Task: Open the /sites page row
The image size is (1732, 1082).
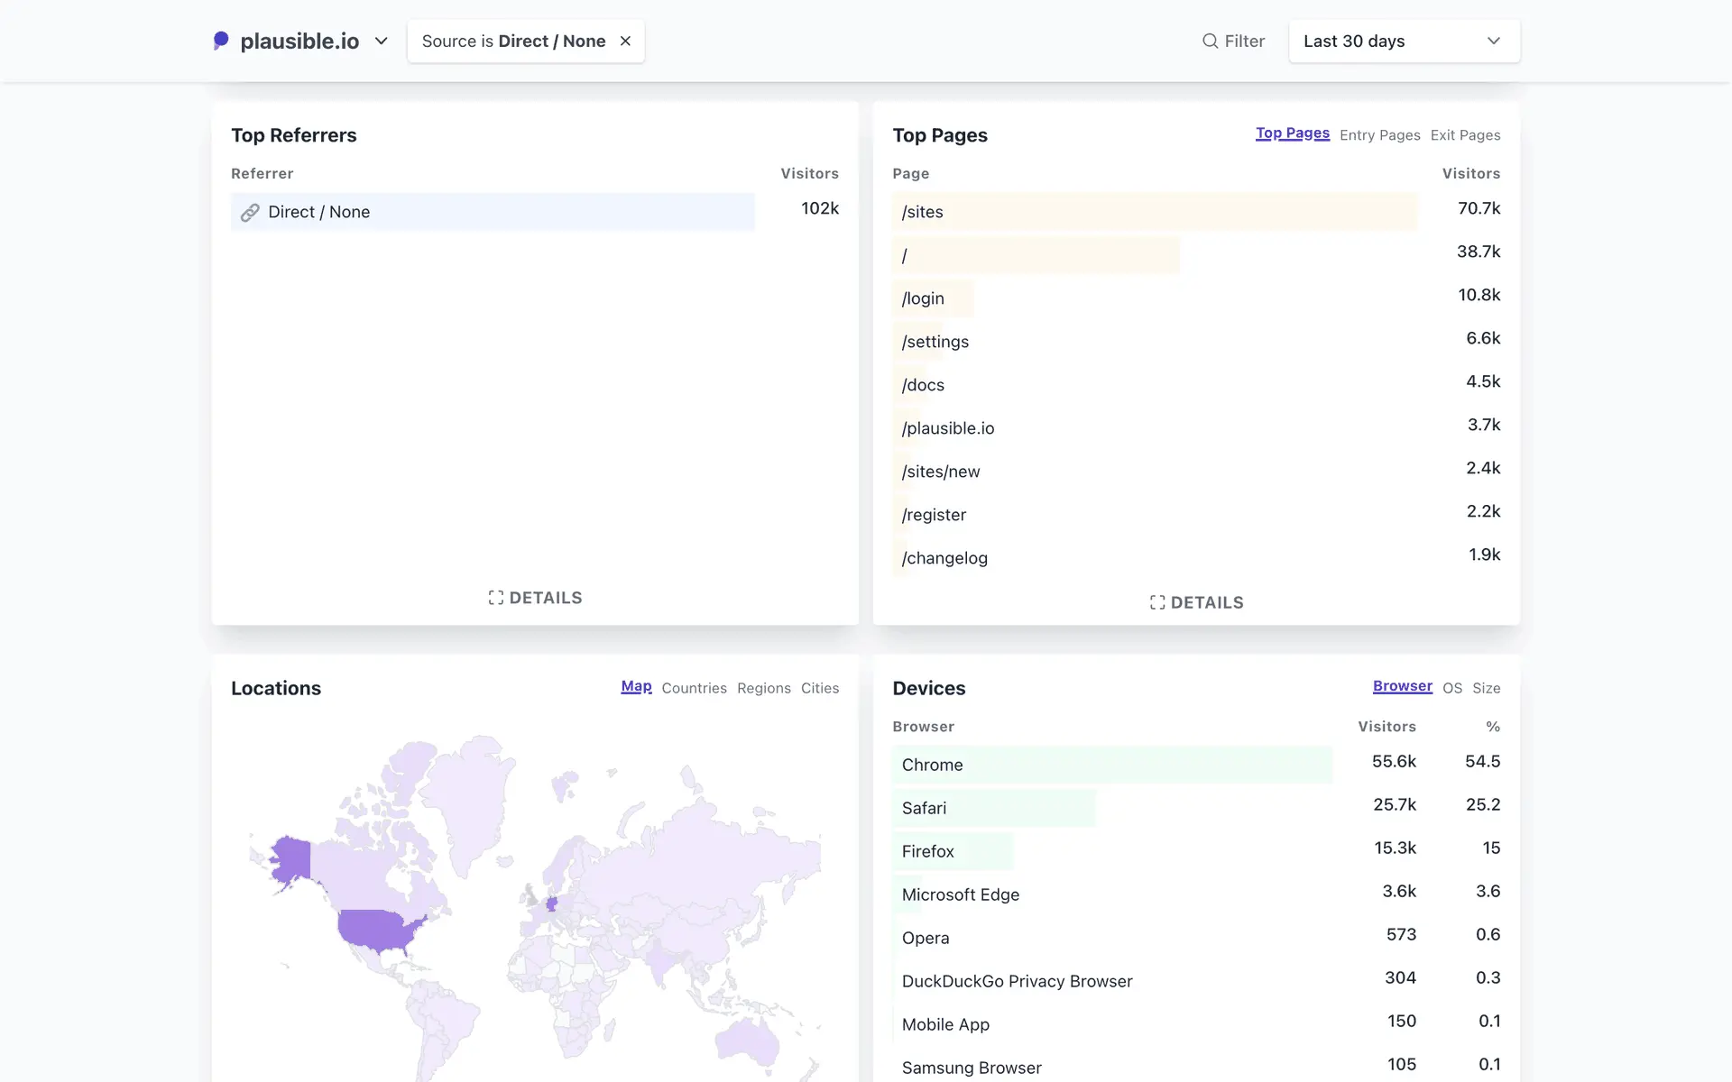Action: pyautogui.click(x=923, y=212)
